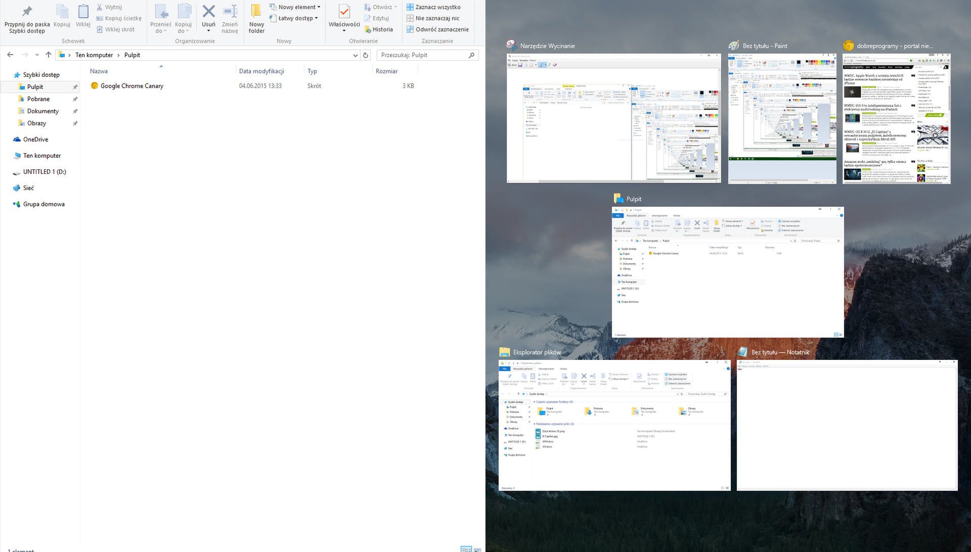Refresh the Pulpit folder view
Image resolution: width=971 pixels, height=552 pixels.
366,55
